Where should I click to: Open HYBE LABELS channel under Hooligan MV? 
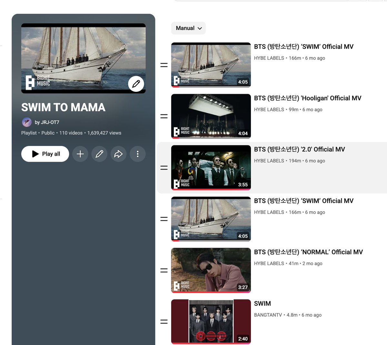pos(269,110)
